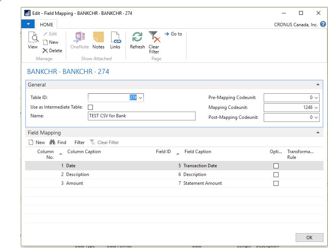Open the blue application menu dropdown

[x=28, y=24]
